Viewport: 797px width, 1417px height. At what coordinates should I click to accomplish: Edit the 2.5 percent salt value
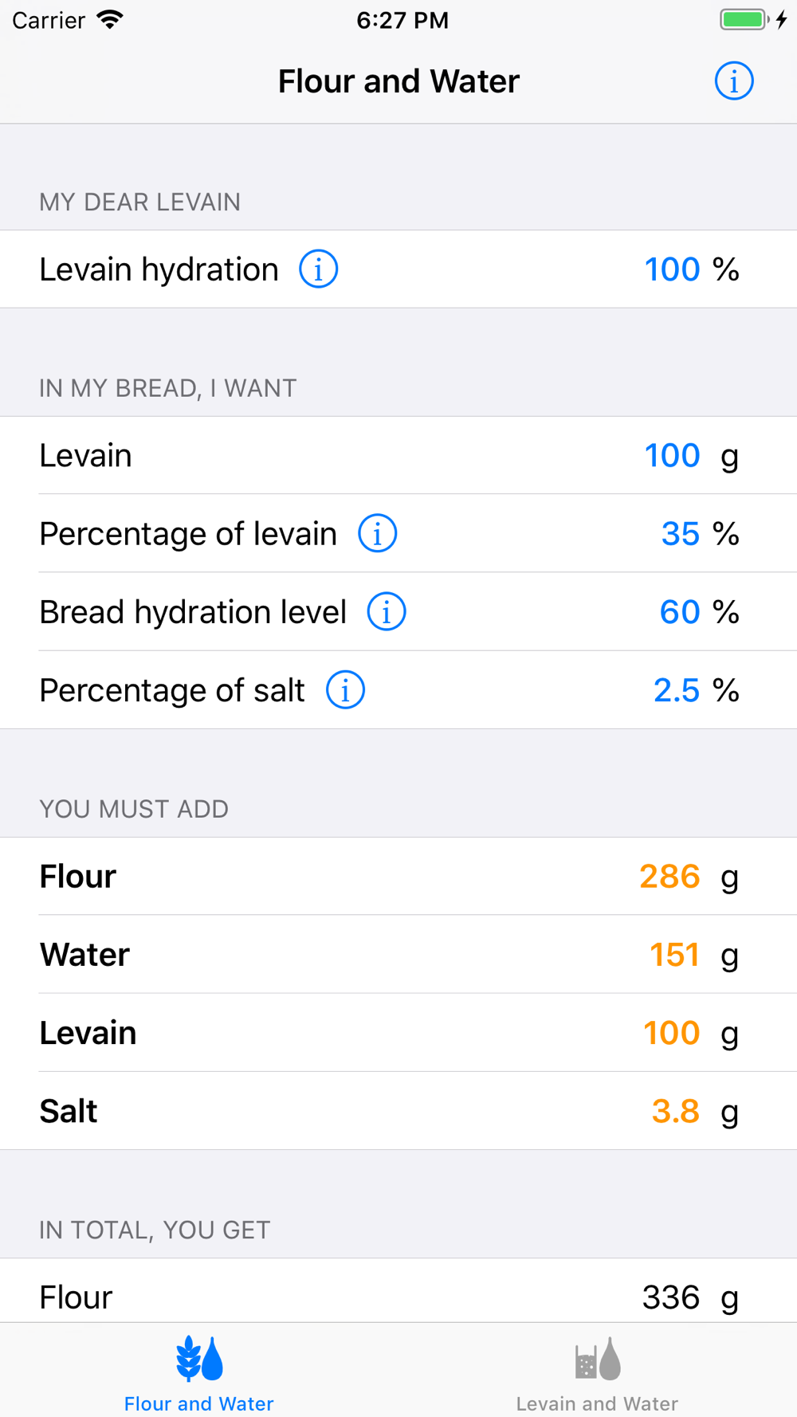coord(676,690)
